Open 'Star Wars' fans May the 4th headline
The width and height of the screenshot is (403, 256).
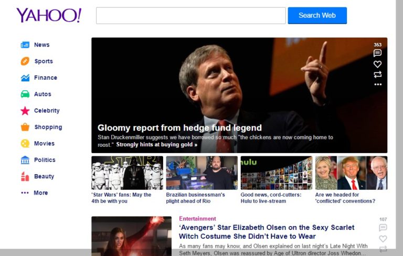121,198
